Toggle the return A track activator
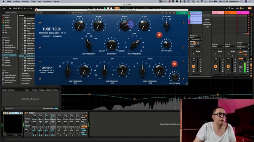Screen dimensions: 254x142 [x=216, y=66]
